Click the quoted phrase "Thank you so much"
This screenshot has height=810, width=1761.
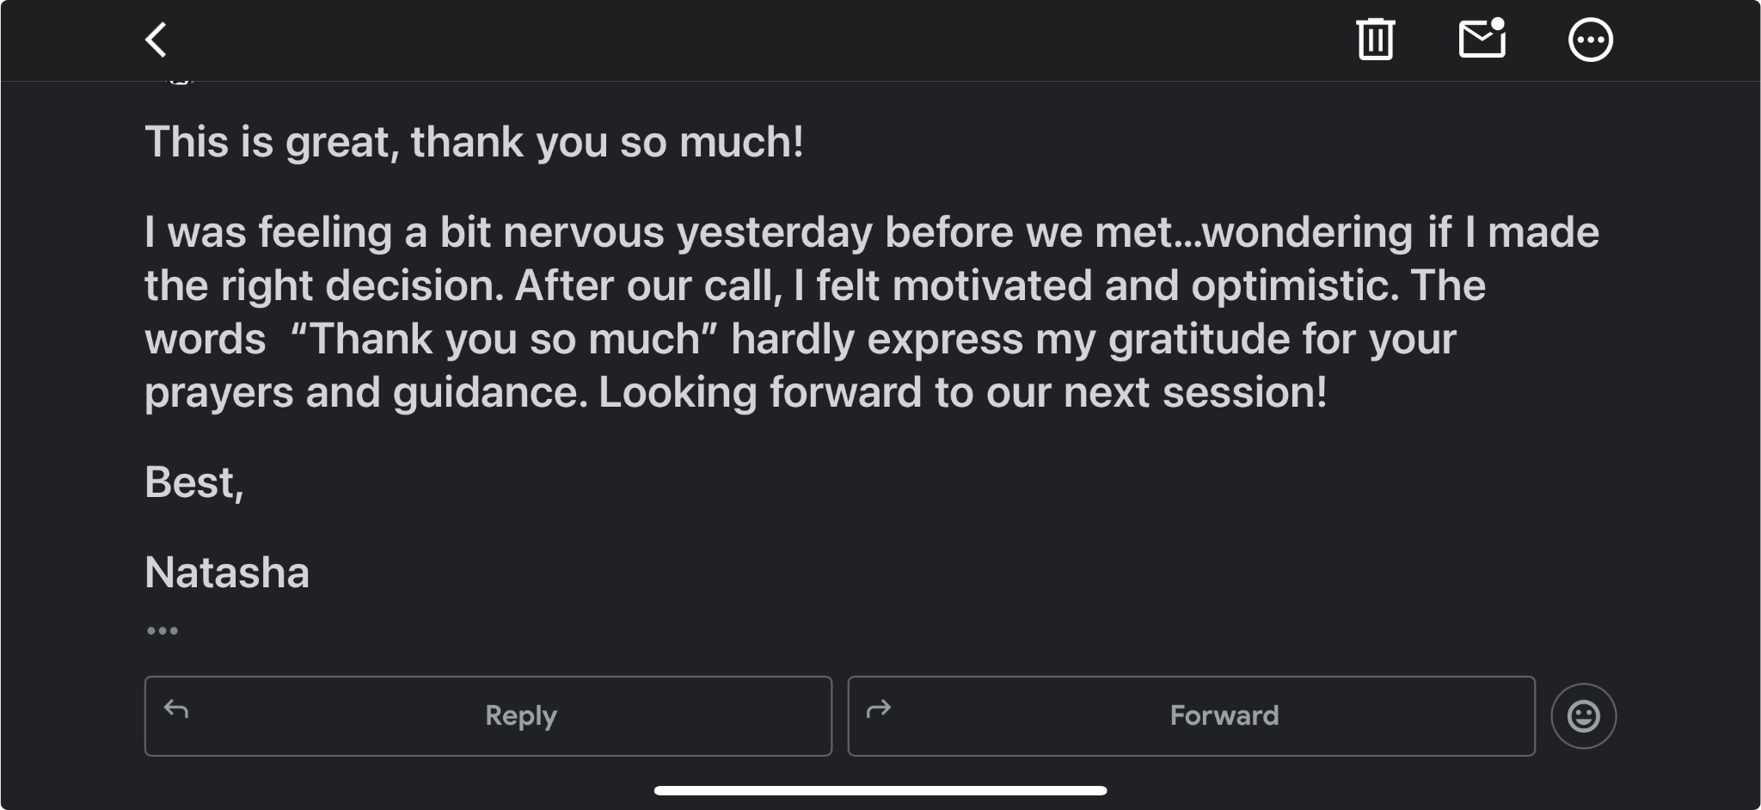pyautogui.click(x=504, y=339)
